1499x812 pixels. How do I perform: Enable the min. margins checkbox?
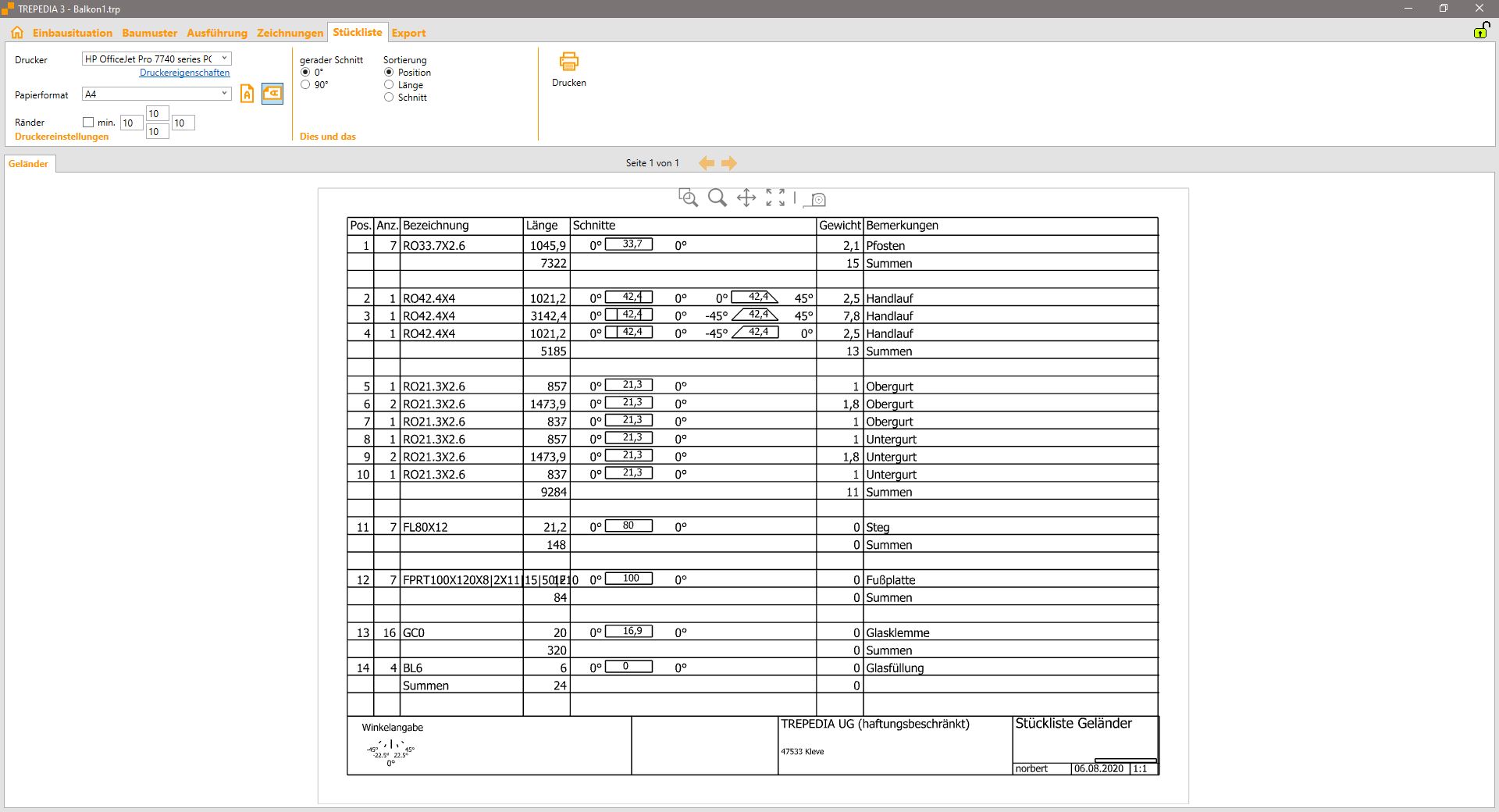pos(88,123)
